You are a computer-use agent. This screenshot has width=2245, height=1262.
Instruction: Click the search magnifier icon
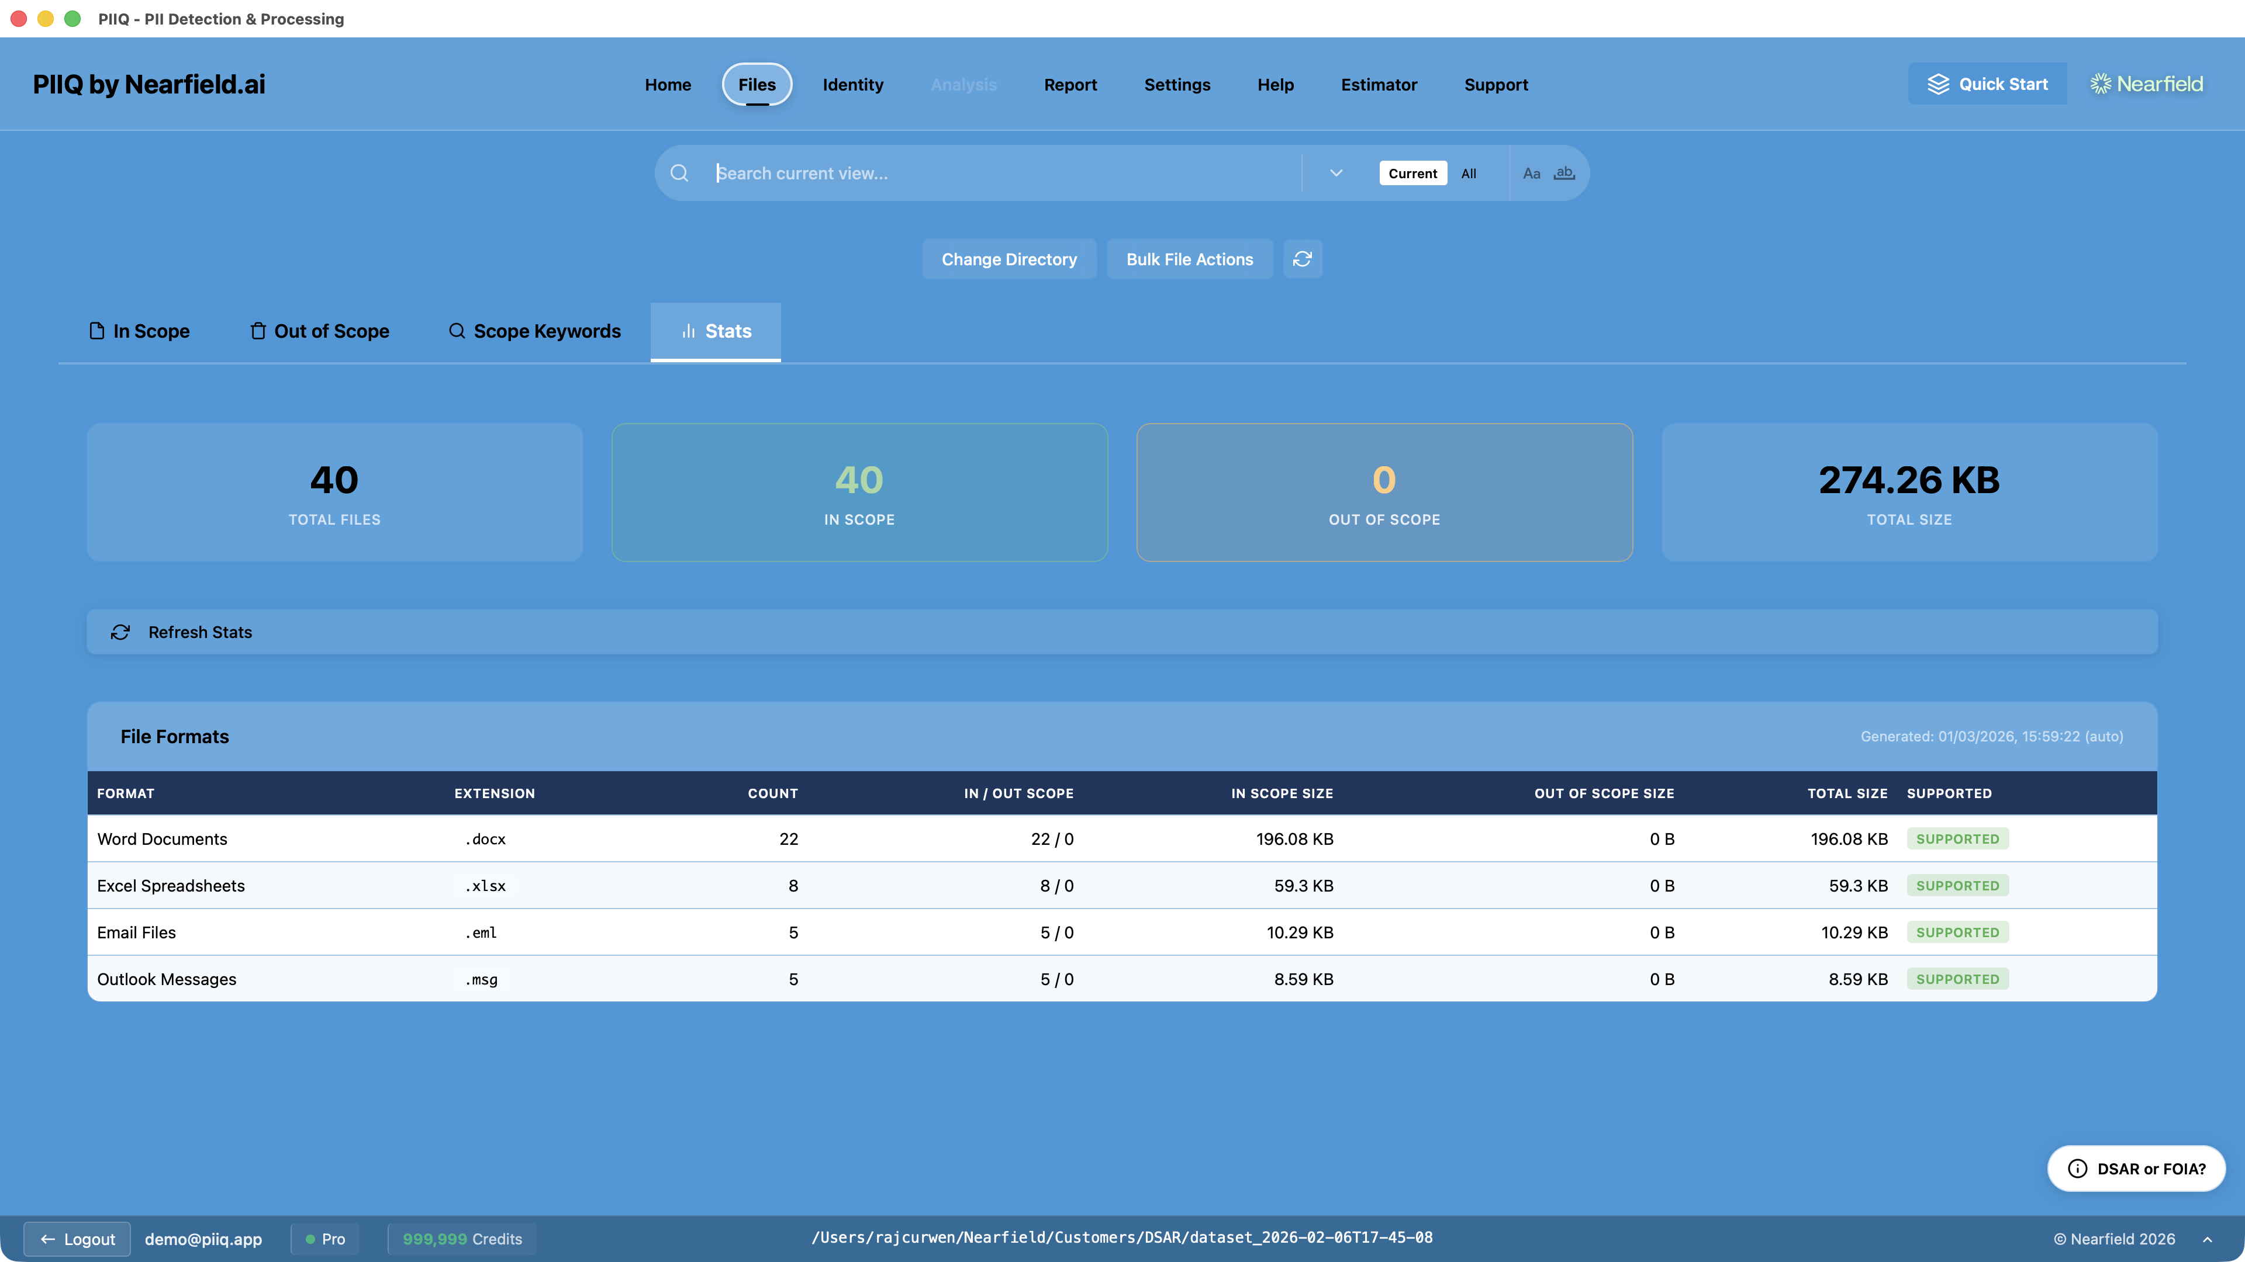pyautogui.click(x=679, y=174)
